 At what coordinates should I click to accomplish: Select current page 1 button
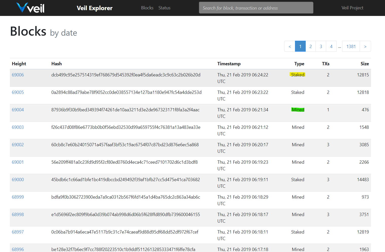[300, 46]
